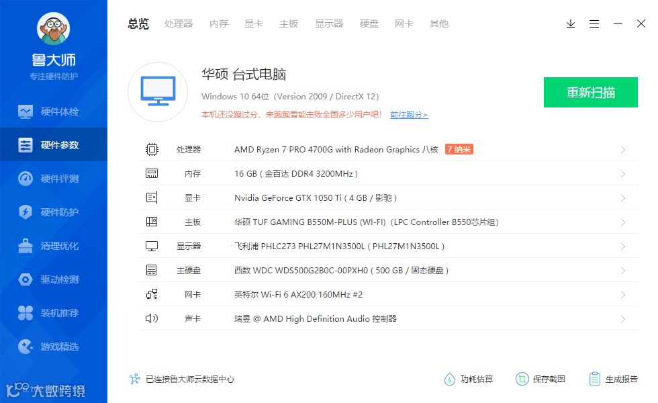Click 英特尔 Wi-Fi 6 AX200 text

tap(298, 294)
